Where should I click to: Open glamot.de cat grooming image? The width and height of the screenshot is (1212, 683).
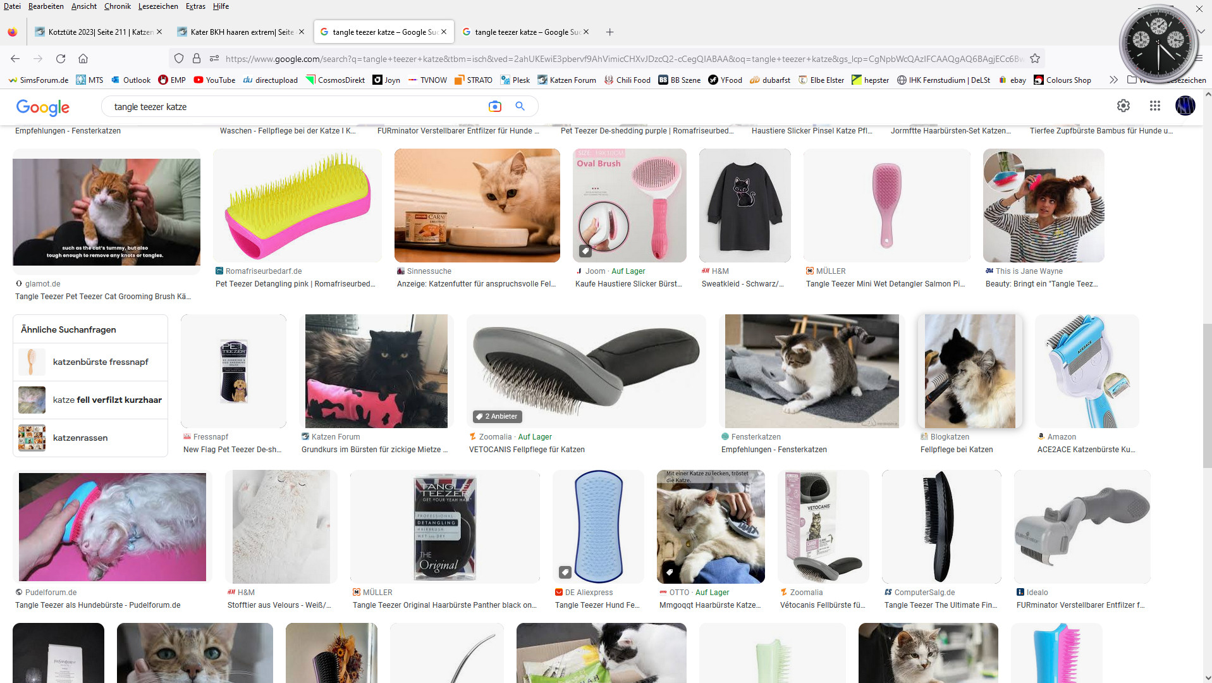pyautogui.click(x=106, y=212)
